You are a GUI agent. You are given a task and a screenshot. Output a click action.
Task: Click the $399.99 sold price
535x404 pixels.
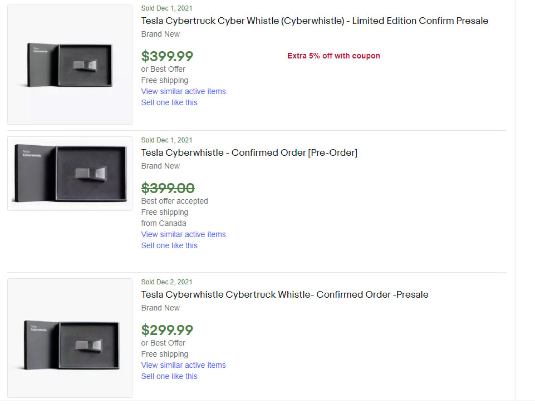pos(167,56)
